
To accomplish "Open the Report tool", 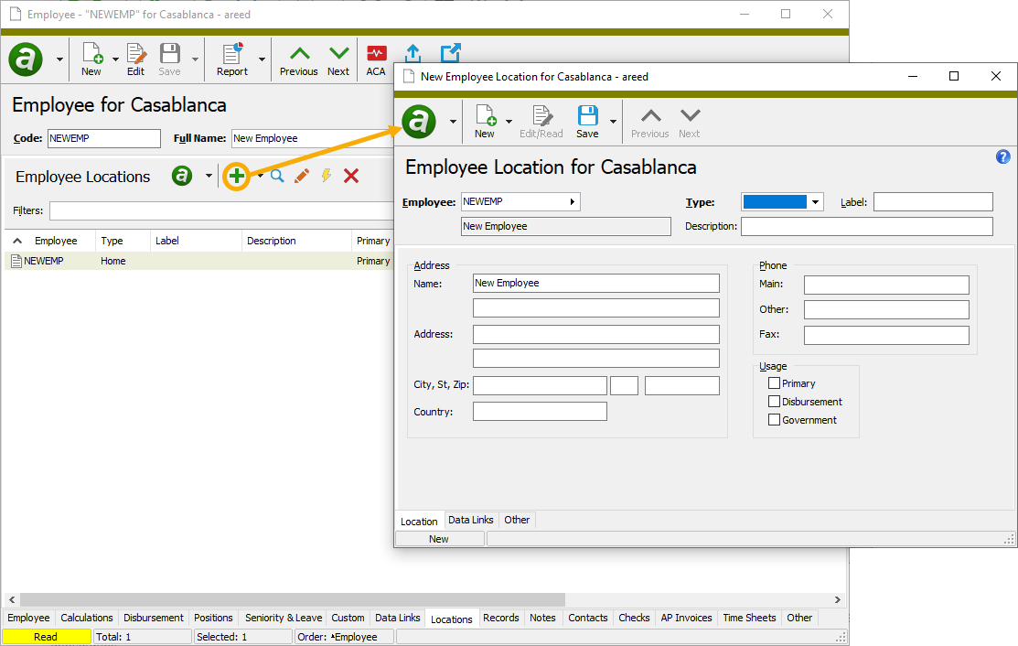I will pos(230,58).
